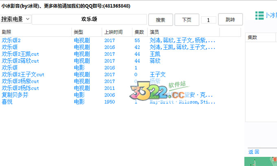Click the 返回 link

[254, 152]
